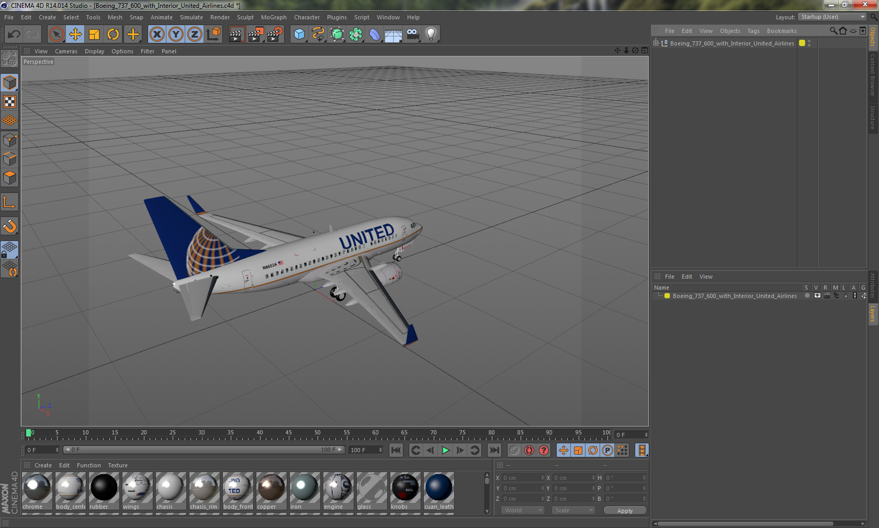The width and height of the screenshot is (879, 528).
Task: Play the animation forward
Action: coord(445,450)
